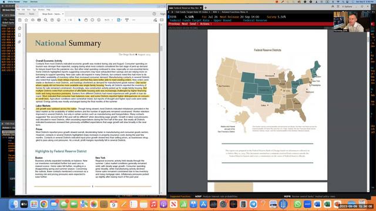Collapse the left navigation pane arrow
The height and width of the screenshot is (211, 376).
(x=24, y=109)
